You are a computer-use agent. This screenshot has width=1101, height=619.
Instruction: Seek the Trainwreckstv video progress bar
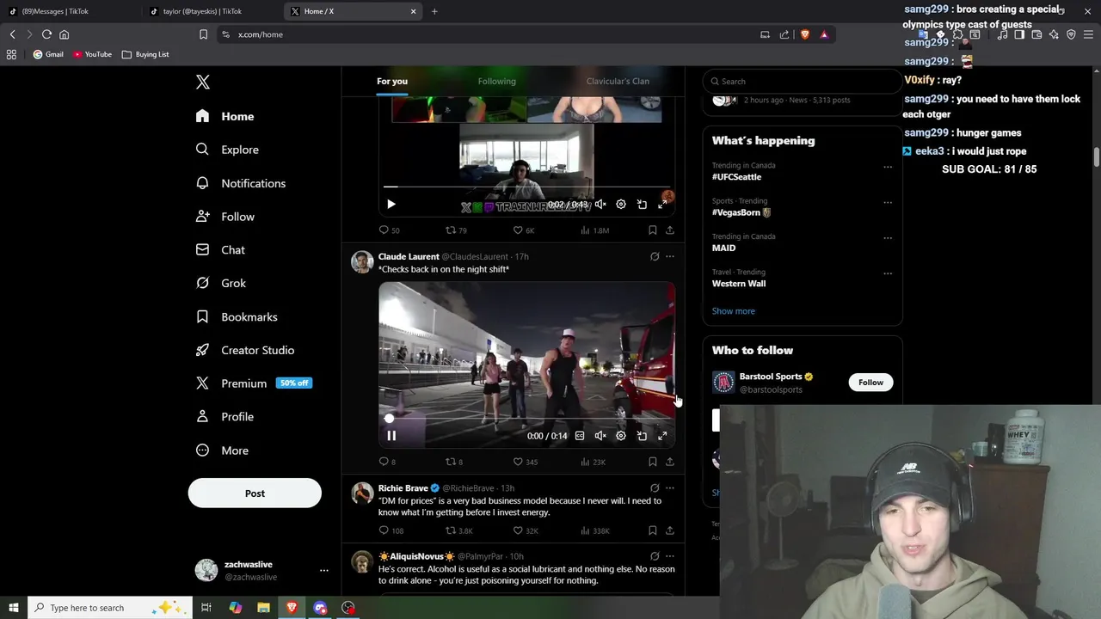coord(527,187)
